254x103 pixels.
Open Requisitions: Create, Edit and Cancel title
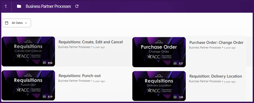tap(91, 42)
